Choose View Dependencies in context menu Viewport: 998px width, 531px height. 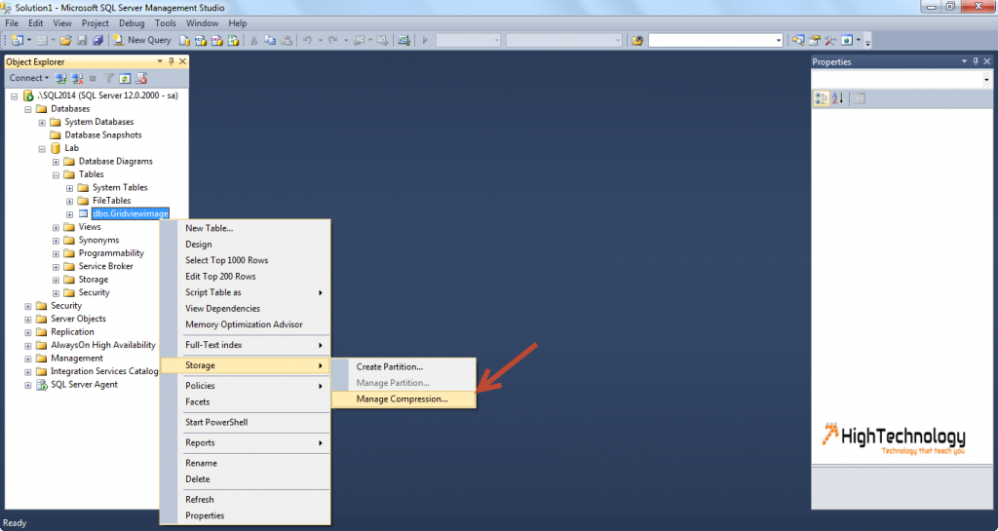point(245,309)
